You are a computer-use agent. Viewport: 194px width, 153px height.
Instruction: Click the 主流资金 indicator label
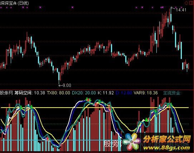tap(172, 93)
